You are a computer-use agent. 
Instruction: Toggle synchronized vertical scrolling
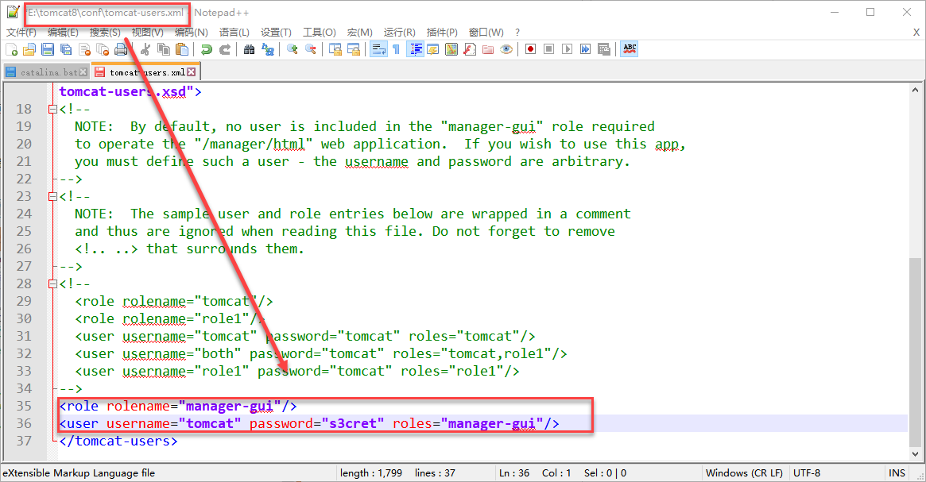(x=335, y=49)
